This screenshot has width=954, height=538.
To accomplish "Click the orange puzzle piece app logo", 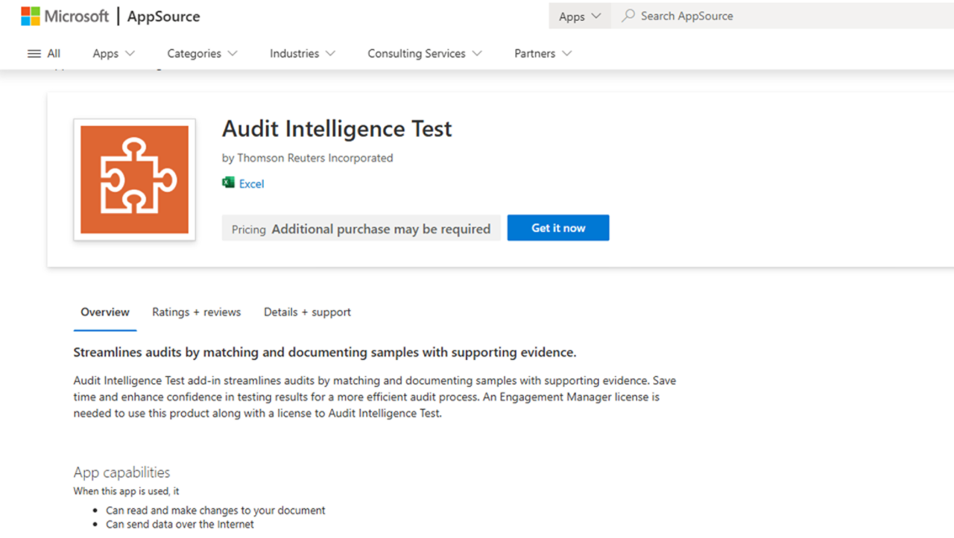I will point(134,180).
